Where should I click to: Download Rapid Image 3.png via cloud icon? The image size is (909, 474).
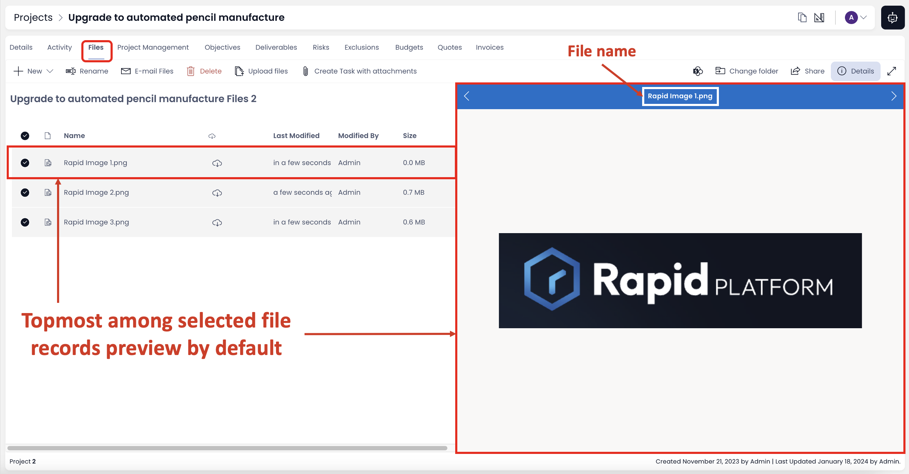(217, 222)
